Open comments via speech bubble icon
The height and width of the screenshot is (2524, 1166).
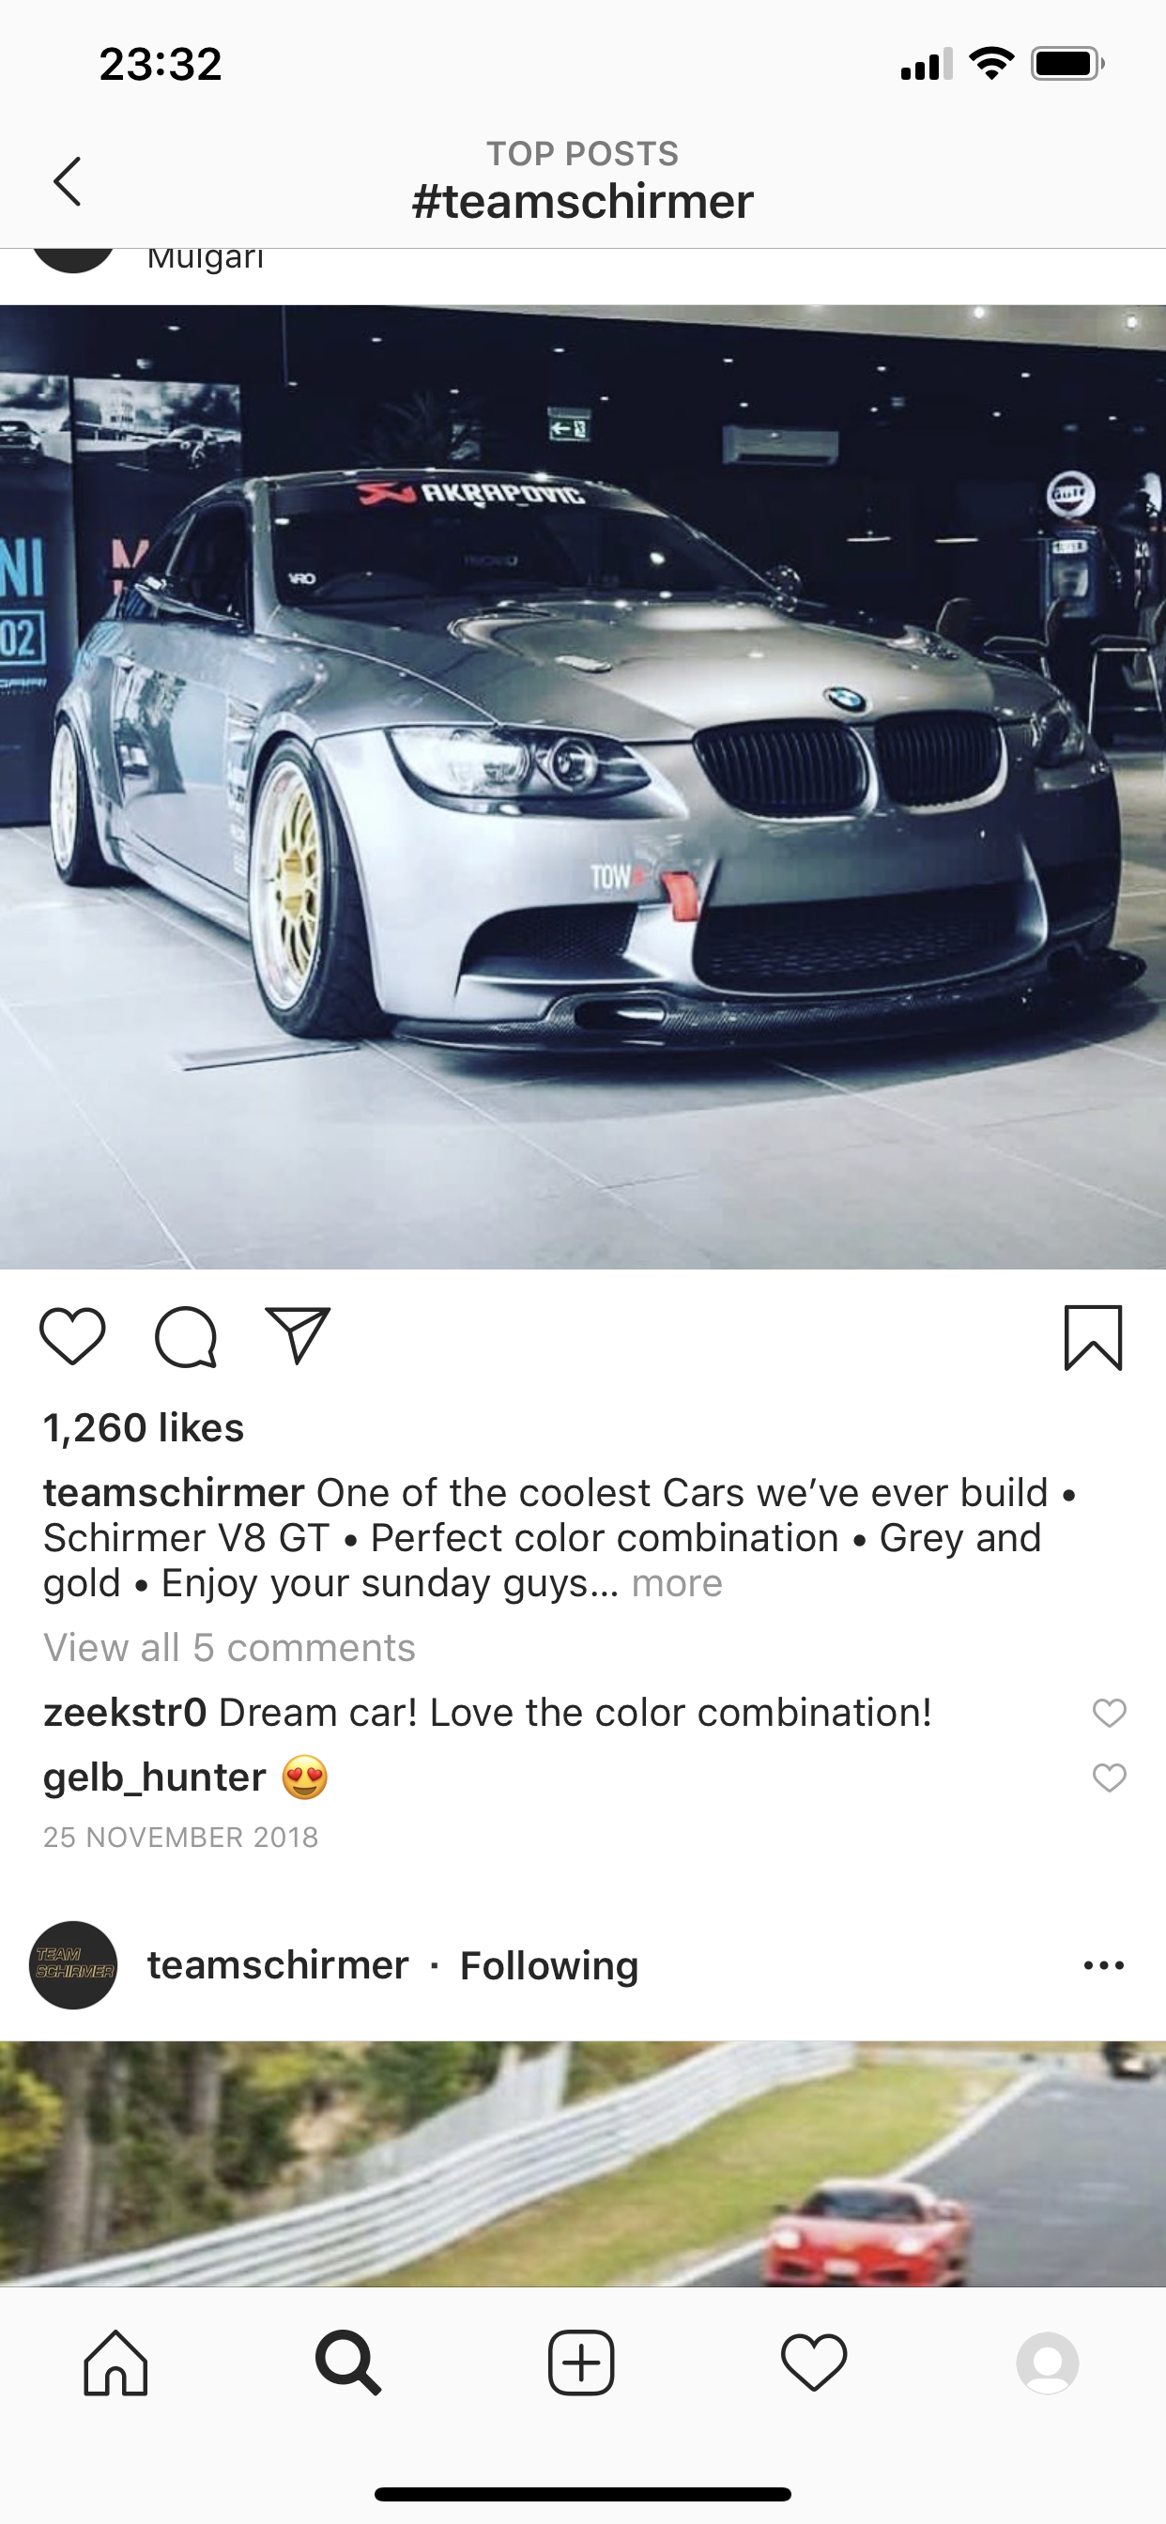click(185, 1336)
